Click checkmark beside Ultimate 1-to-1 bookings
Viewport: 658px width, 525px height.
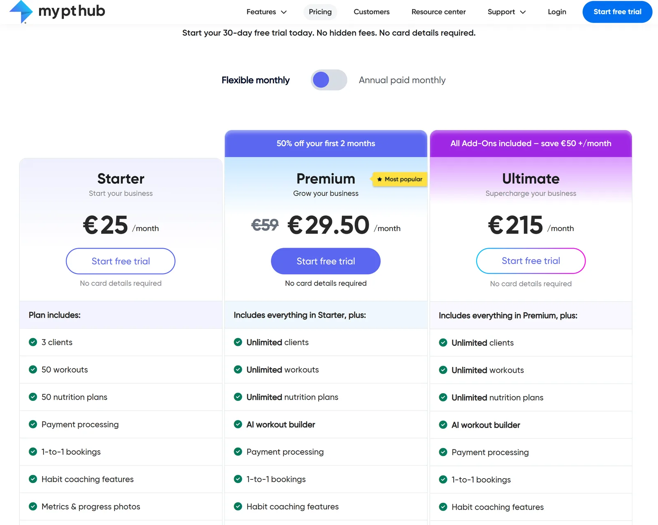(x=443, y=479)
